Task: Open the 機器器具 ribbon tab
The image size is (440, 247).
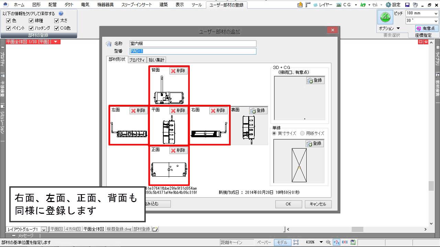Action: tap(105, 5)
